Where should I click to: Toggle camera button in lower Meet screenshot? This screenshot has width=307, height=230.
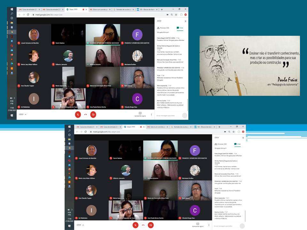[151, 225]
